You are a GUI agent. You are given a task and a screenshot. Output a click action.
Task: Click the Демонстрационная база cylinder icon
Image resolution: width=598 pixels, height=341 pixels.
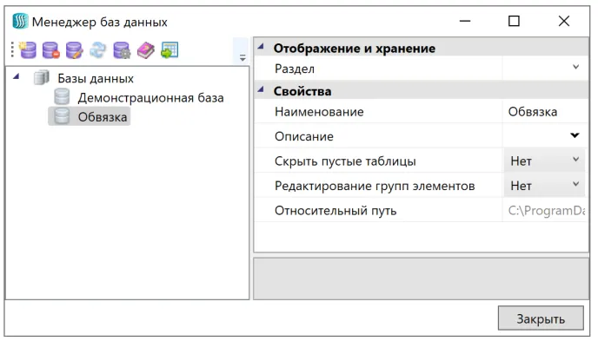click(x=62, y=96)
